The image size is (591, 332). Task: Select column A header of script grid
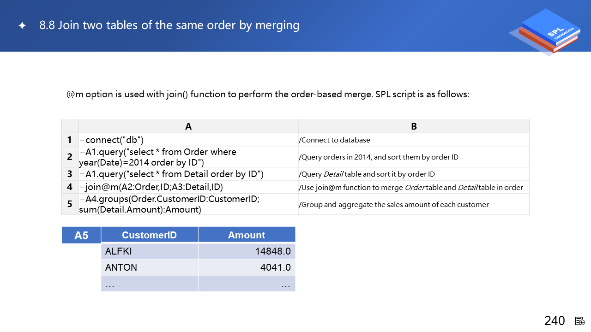(x=188, y=126)
